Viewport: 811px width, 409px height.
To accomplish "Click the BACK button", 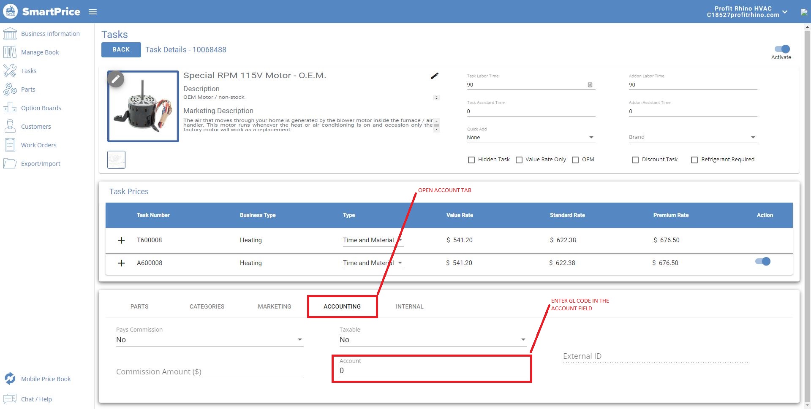I will [121, 49].
